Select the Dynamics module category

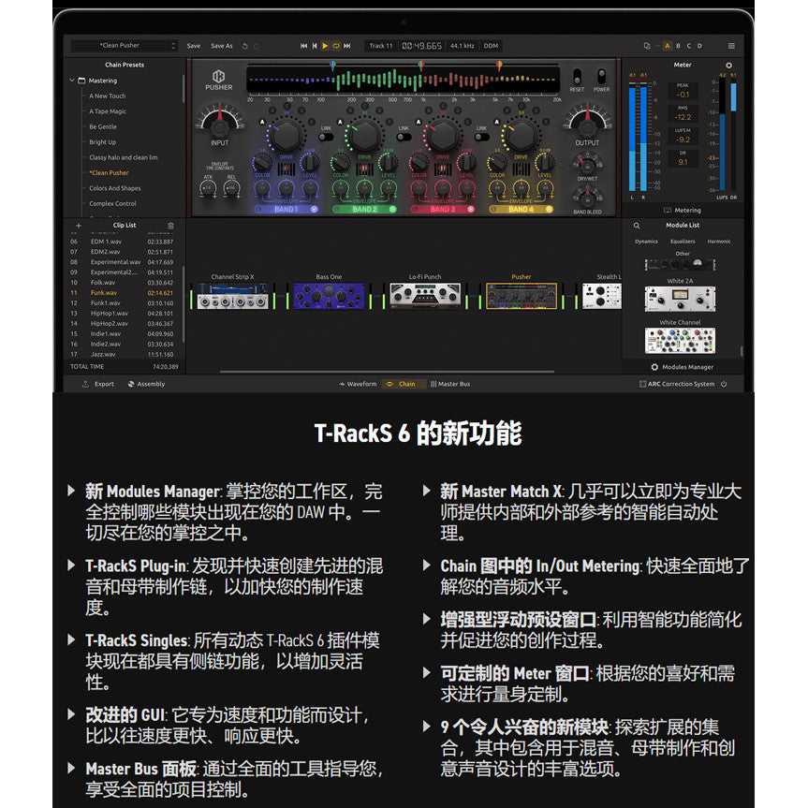point(646,242)
